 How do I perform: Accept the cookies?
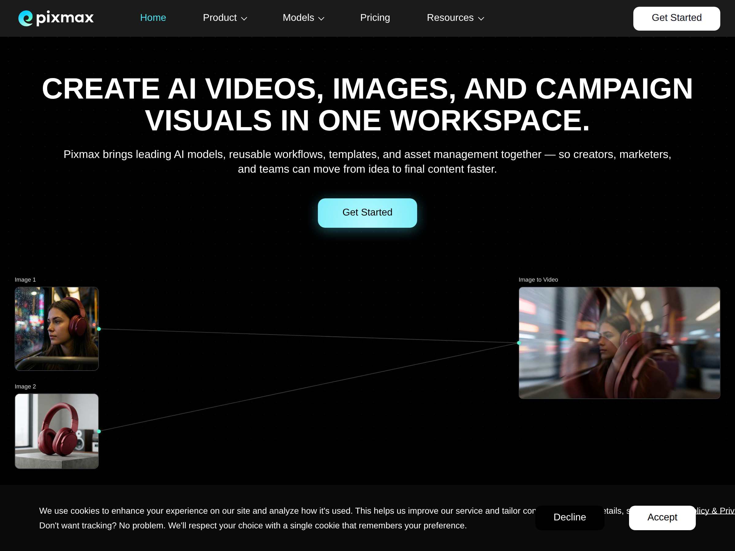tap(662, 517)
